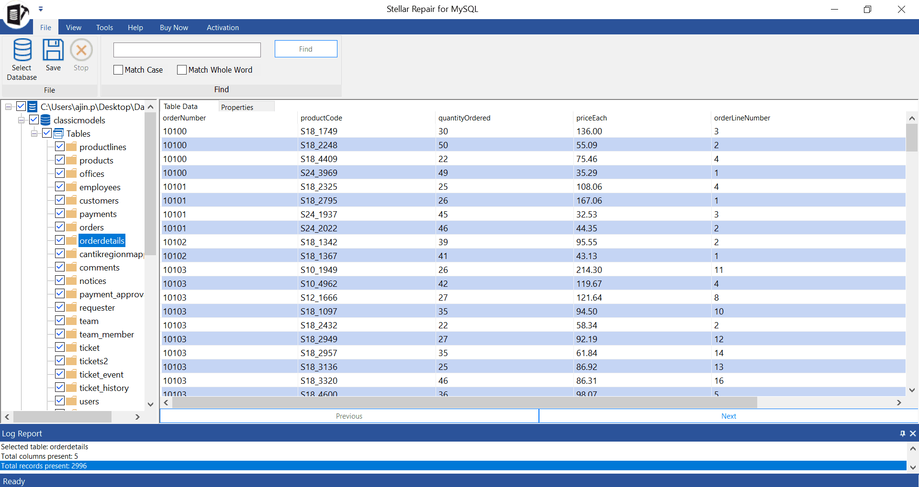This screenshot has height=487, width=919.
Task: Uncheck the classicmodels database checkbox
Action: pos(34,119)
